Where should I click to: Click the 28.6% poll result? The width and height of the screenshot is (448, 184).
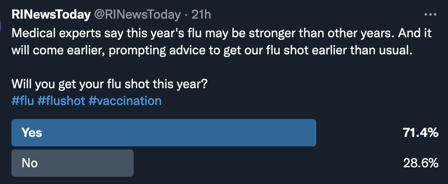coord(421,163)
